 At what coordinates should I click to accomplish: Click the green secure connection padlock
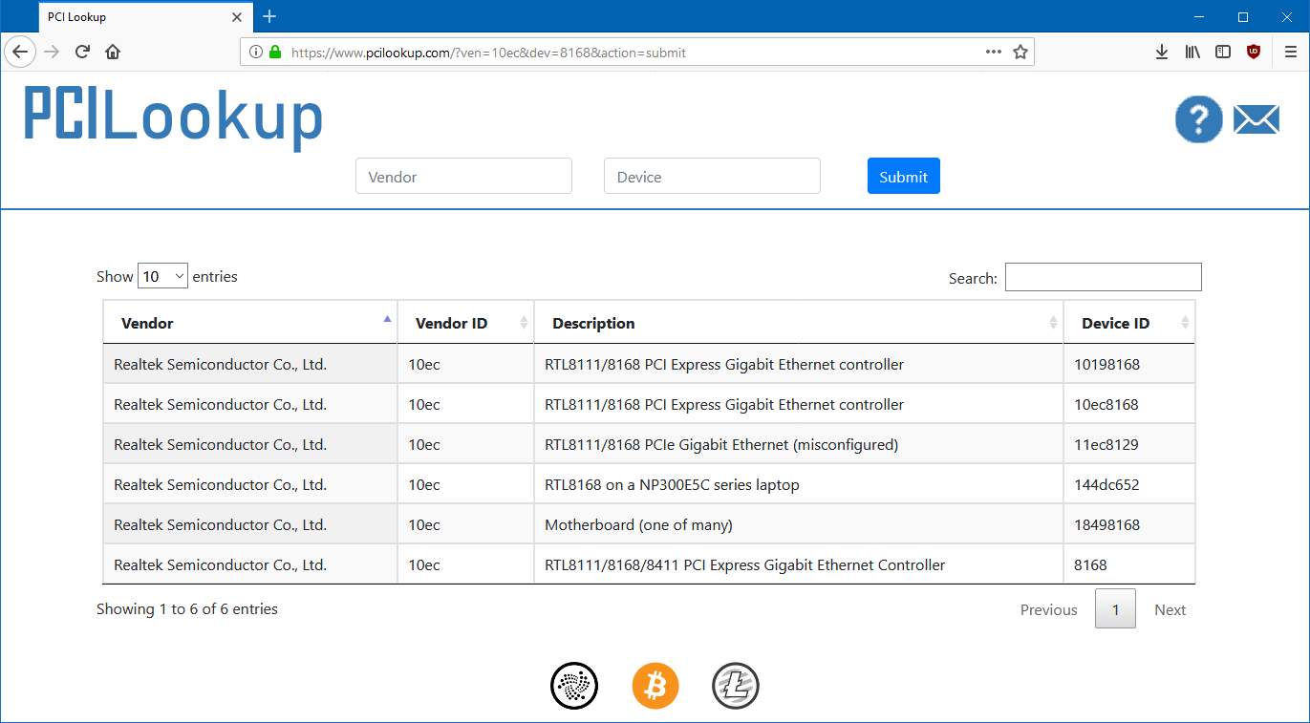pos(275,53)
